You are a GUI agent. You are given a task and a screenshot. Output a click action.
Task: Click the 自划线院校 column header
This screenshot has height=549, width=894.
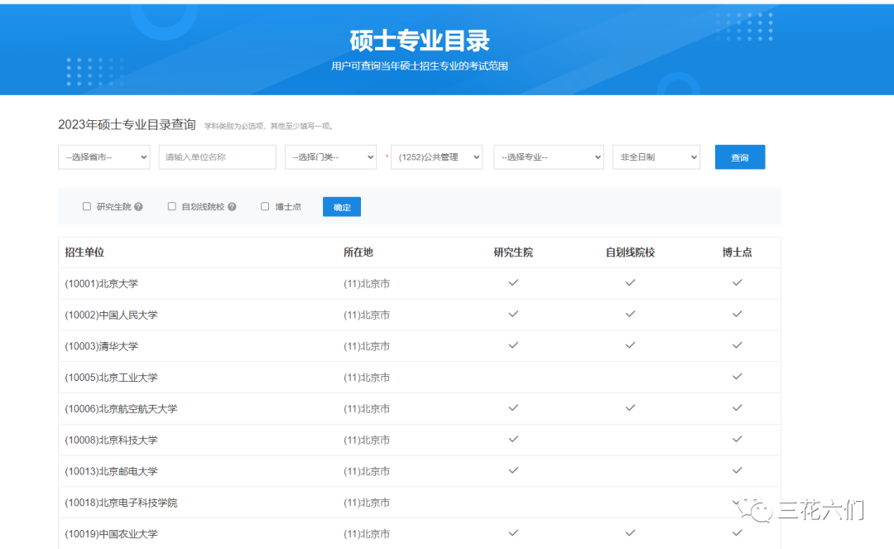tap(630, 253)
